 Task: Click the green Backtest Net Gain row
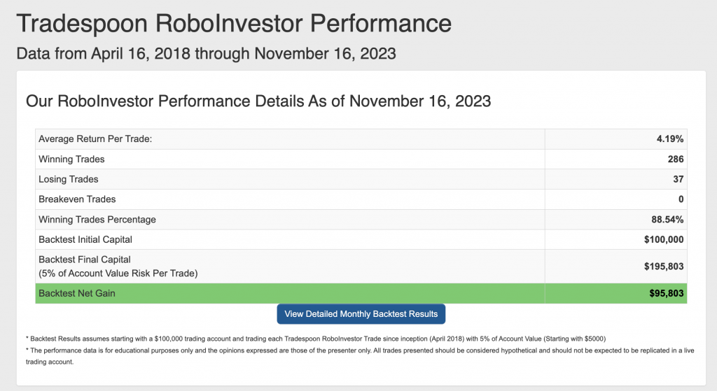361,293
